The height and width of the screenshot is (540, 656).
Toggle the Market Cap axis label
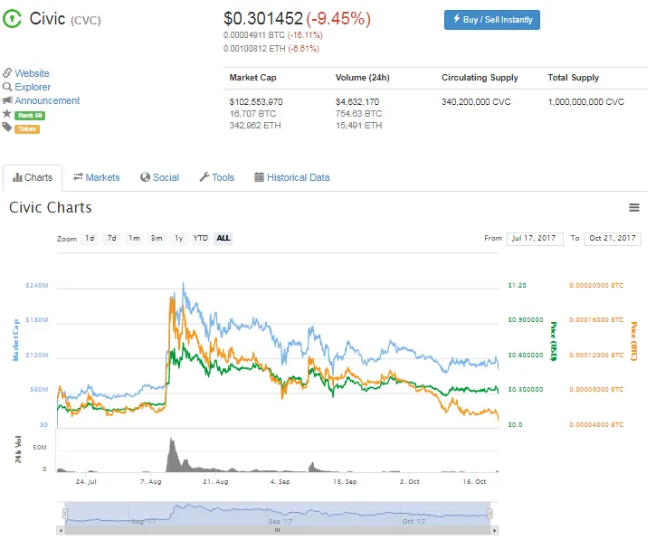[x=16, y=339]
